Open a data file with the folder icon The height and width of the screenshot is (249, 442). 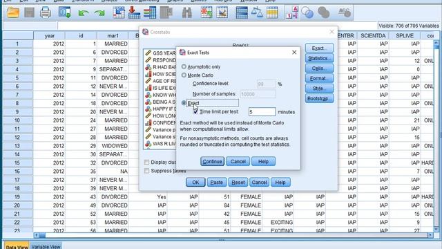pos(13,12)
